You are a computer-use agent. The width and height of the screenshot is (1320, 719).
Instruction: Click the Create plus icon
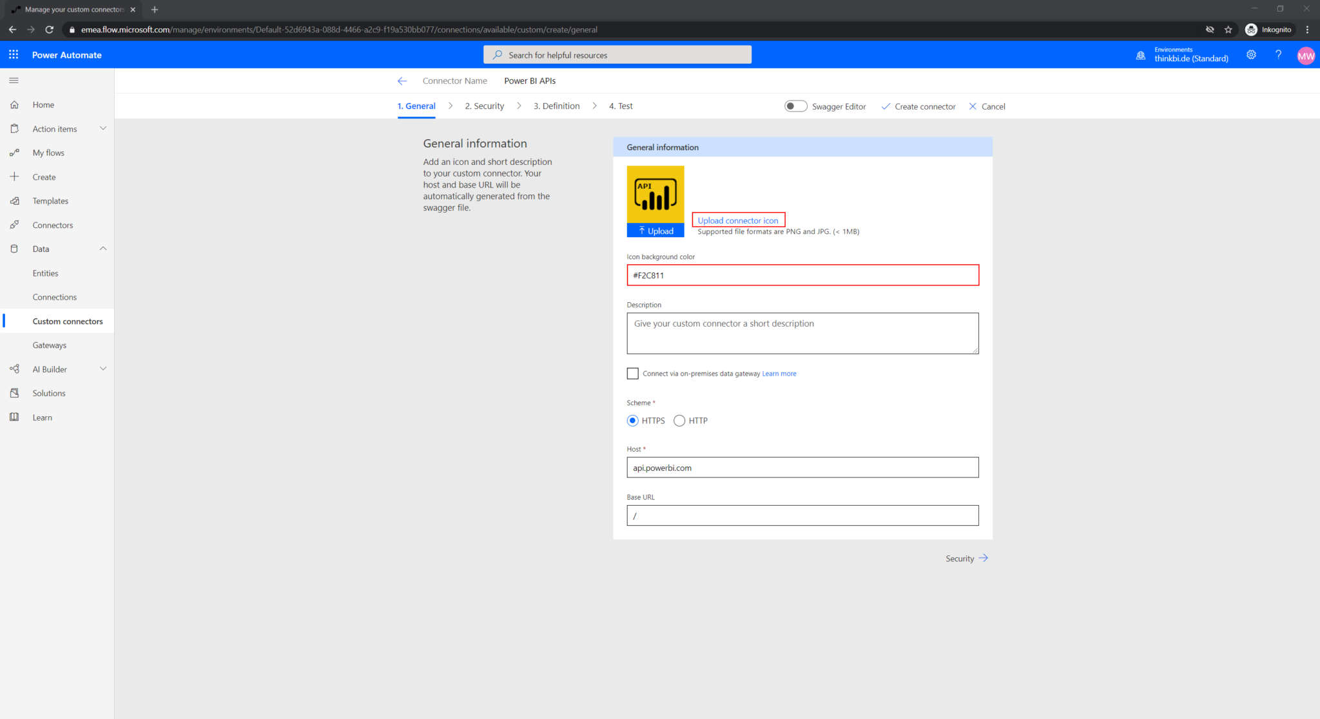click(x=14, y=177)
